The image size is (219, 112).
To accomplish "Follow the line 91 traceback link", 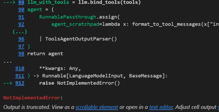I will click(x=21, y=17).
